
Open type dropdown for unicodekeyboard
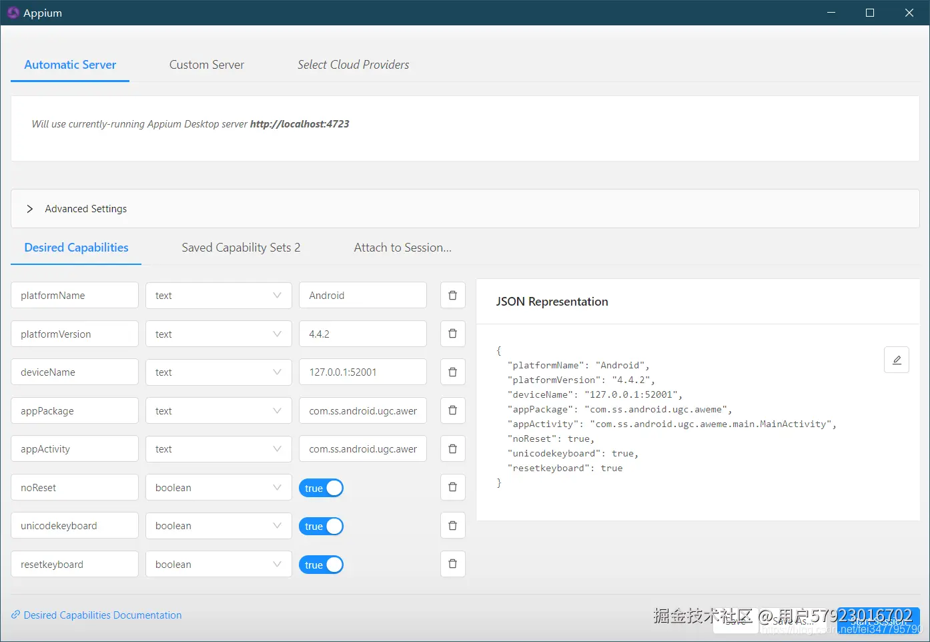(x=219, y=525)
